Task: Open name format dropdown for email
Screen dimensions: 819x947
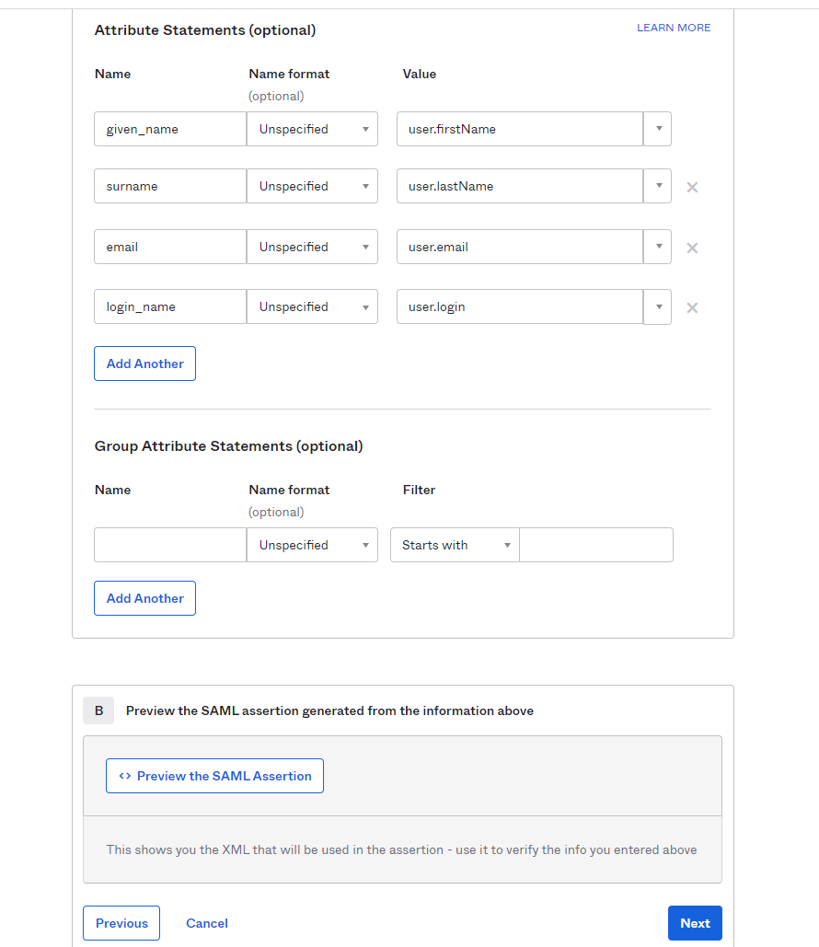Action: (x=312, y=247)
